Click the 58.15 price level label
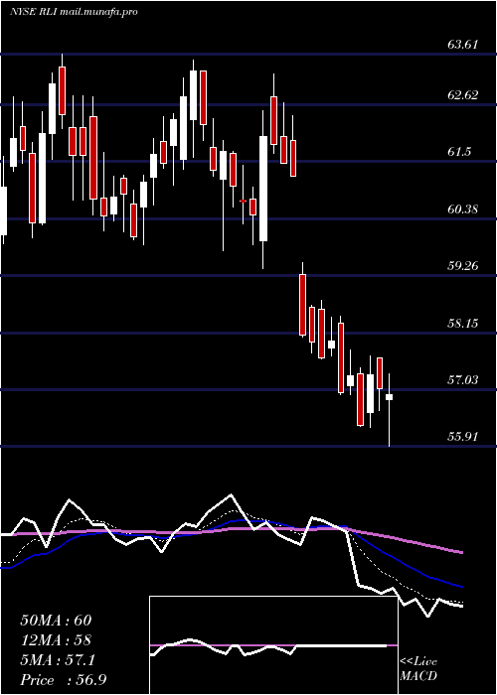Image resolution: width=497 pixels, height=695 pixels. pos(463,323)
